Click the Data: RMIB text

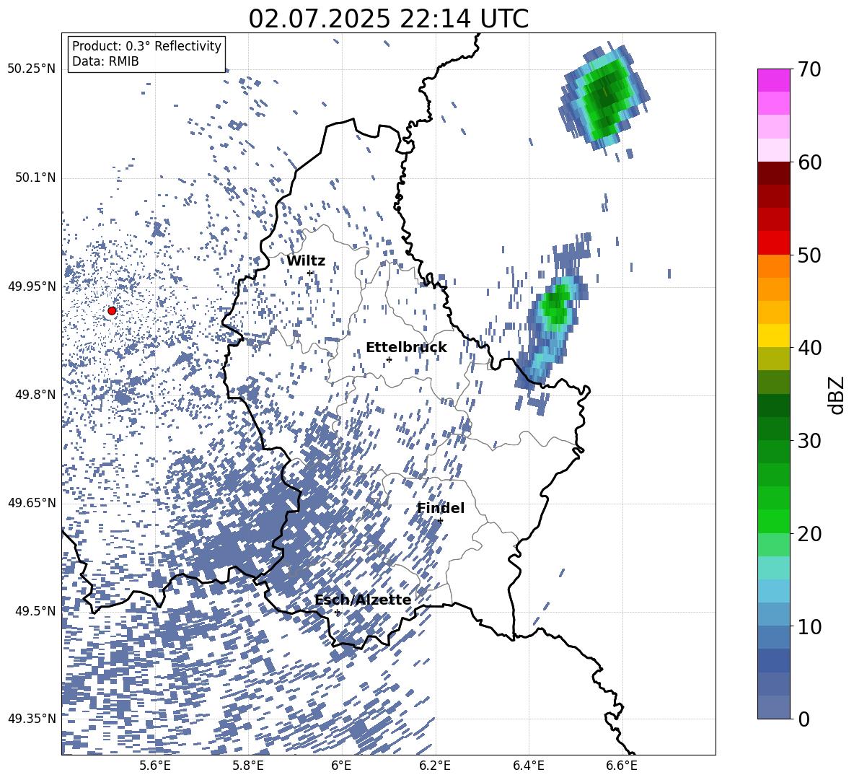pos(105,61)
